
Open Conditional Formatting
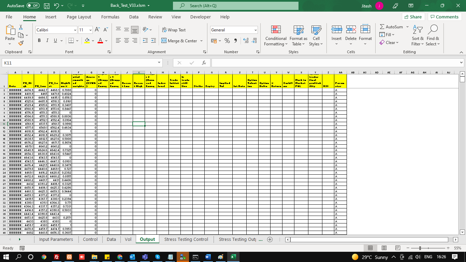tap(276, 35)
